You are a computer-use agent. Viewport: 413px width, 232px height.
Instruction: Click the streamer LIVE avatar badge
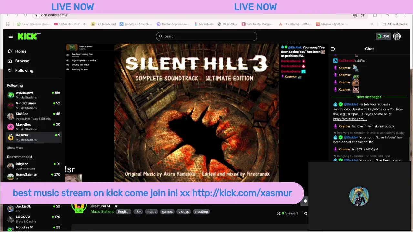(x=79, y=208)
